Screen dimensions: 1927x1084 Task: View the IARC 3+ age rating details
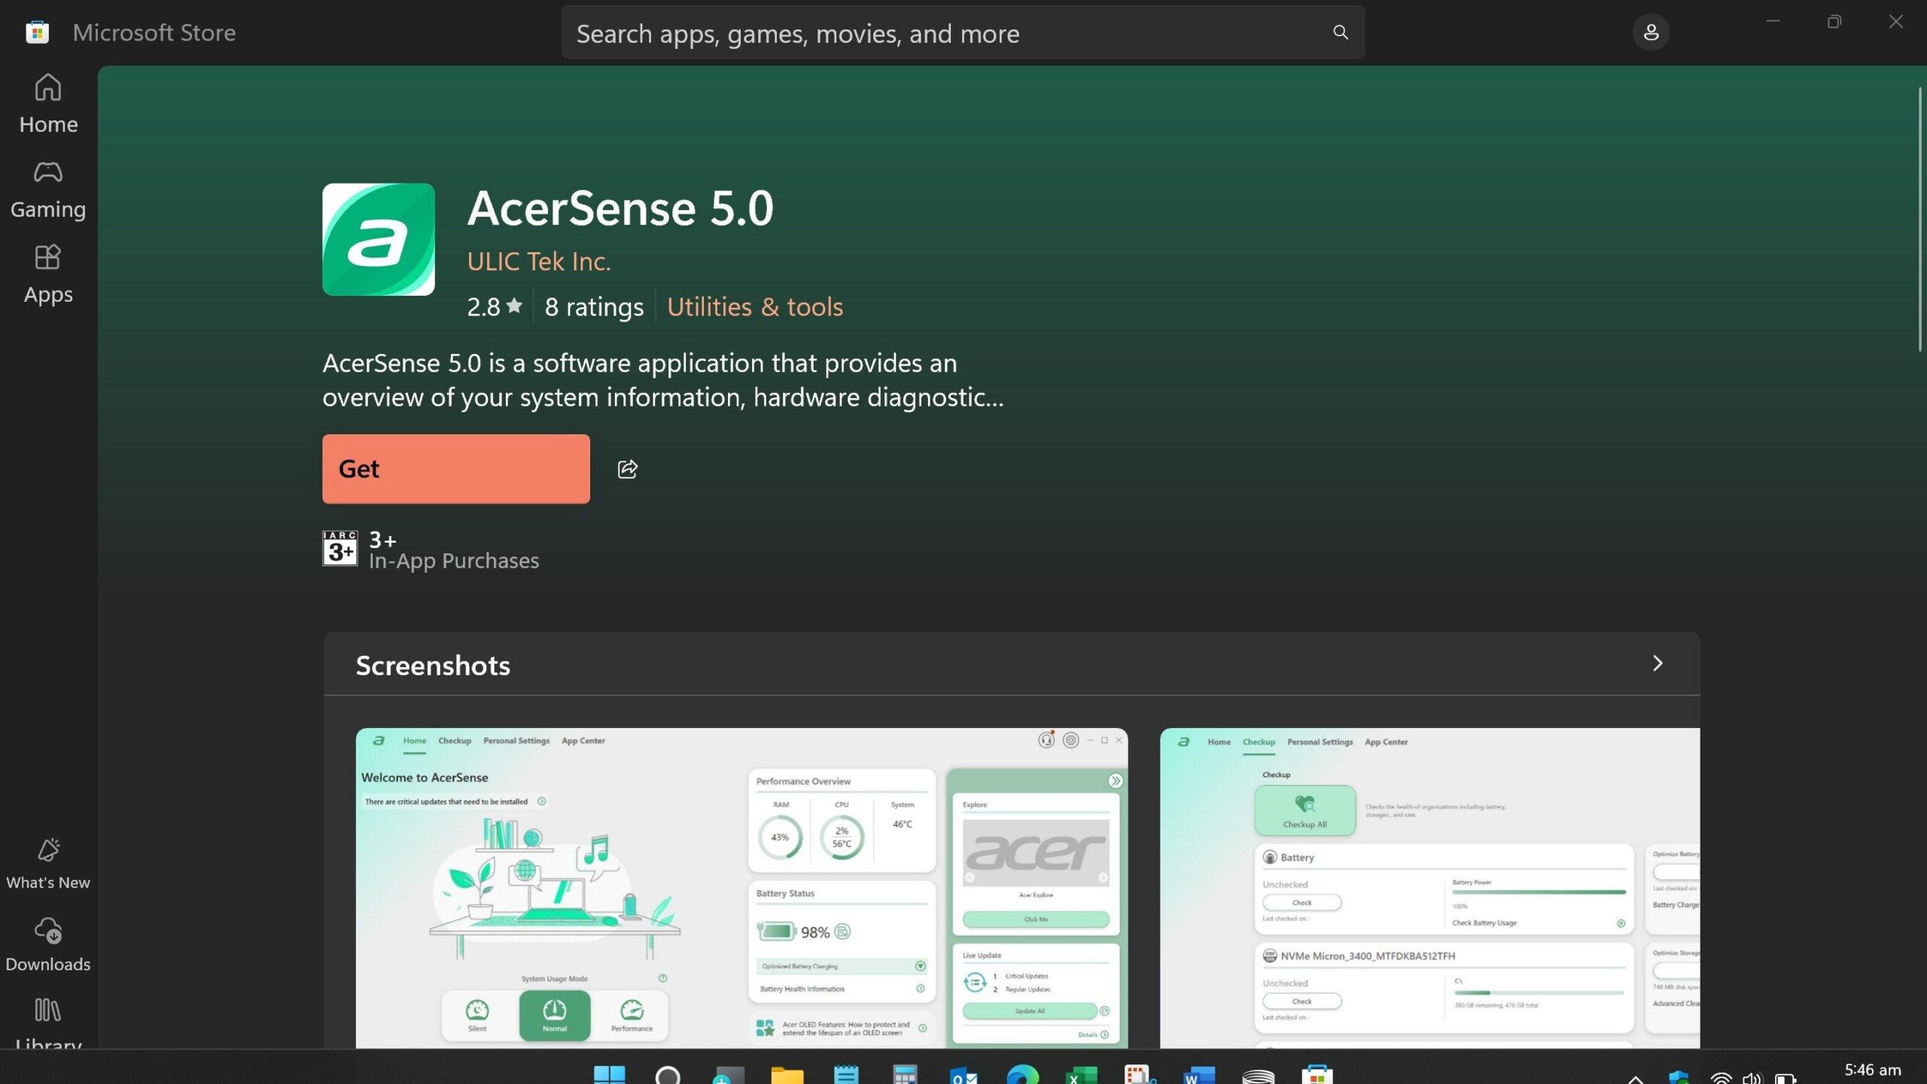point(340,548)
